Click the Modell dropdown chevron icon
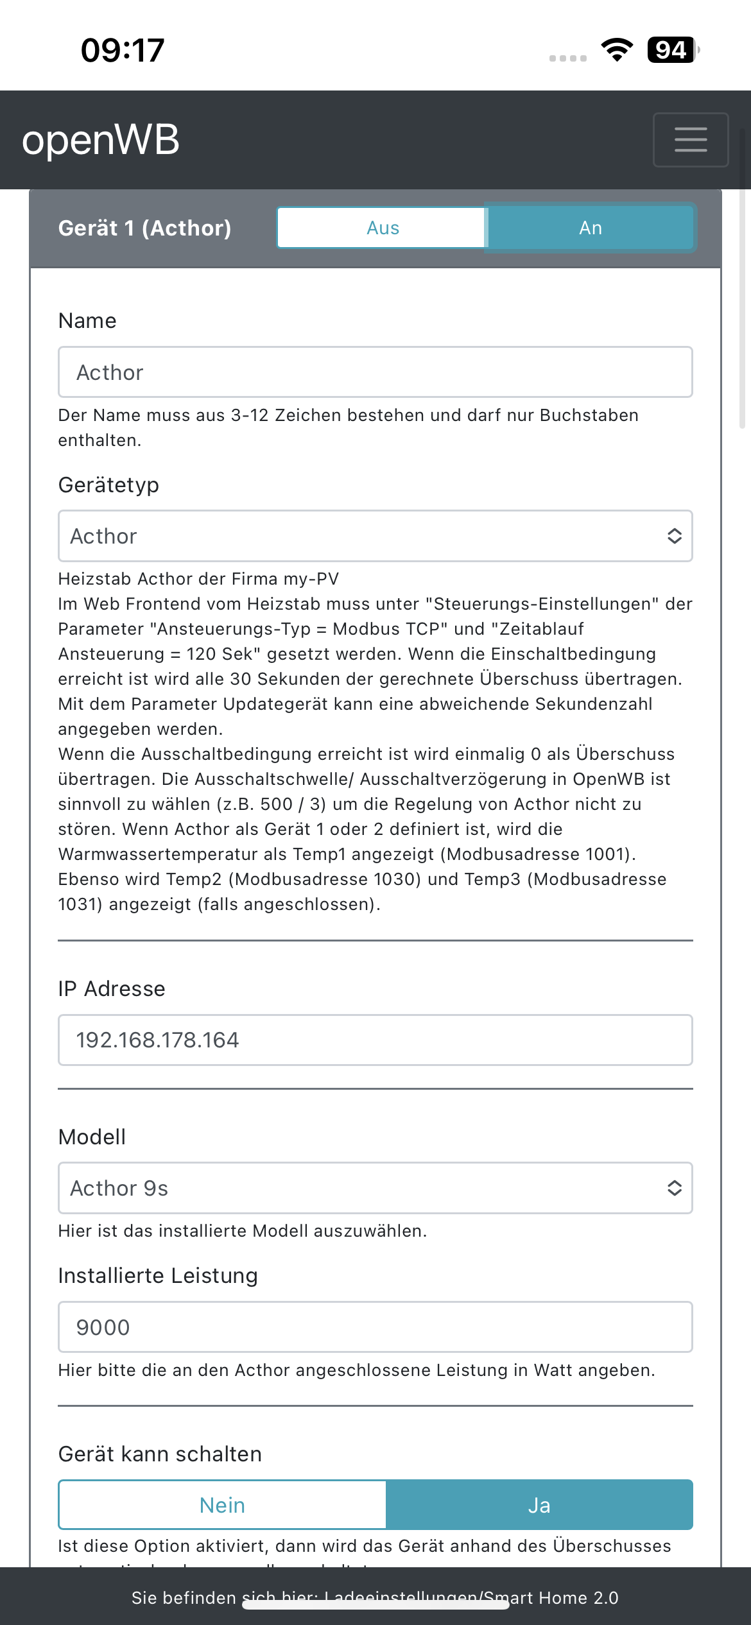Image resolution: width=751 pixels, height=1625 pixels. click(x=674, y=1188)
